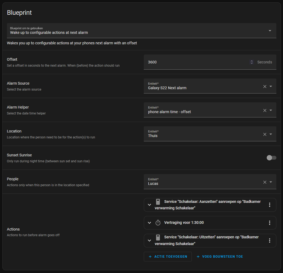Screen dimensions: 283x273
Task: Open the Blueprint om te gebruiken dropdown
Action: (141, 31)
